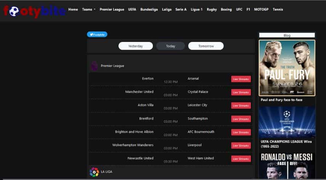Open the Paul and Fury face-to-face article

(281, 100)
